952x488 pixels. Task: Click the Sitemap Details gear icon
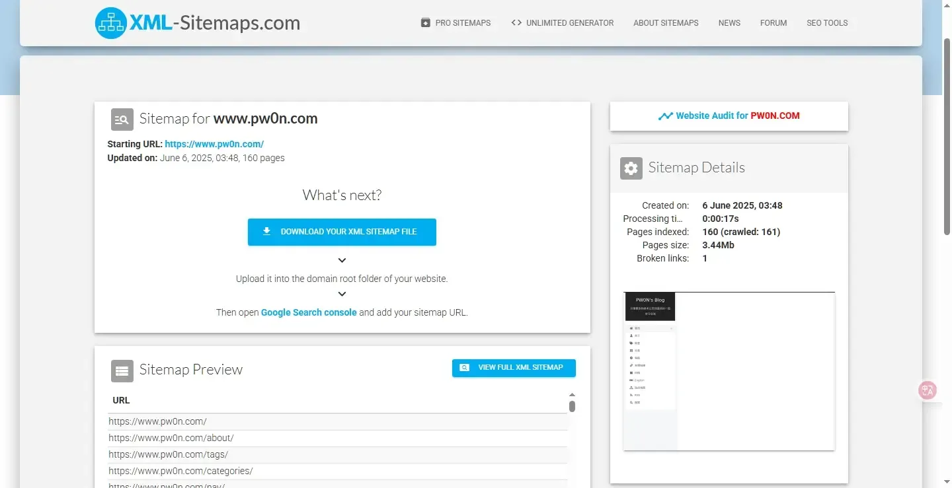tap(631, 168)
